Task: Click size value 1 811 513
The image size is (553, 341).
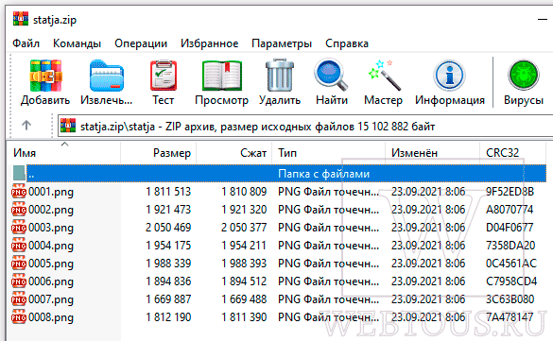Action: [168, 192]
